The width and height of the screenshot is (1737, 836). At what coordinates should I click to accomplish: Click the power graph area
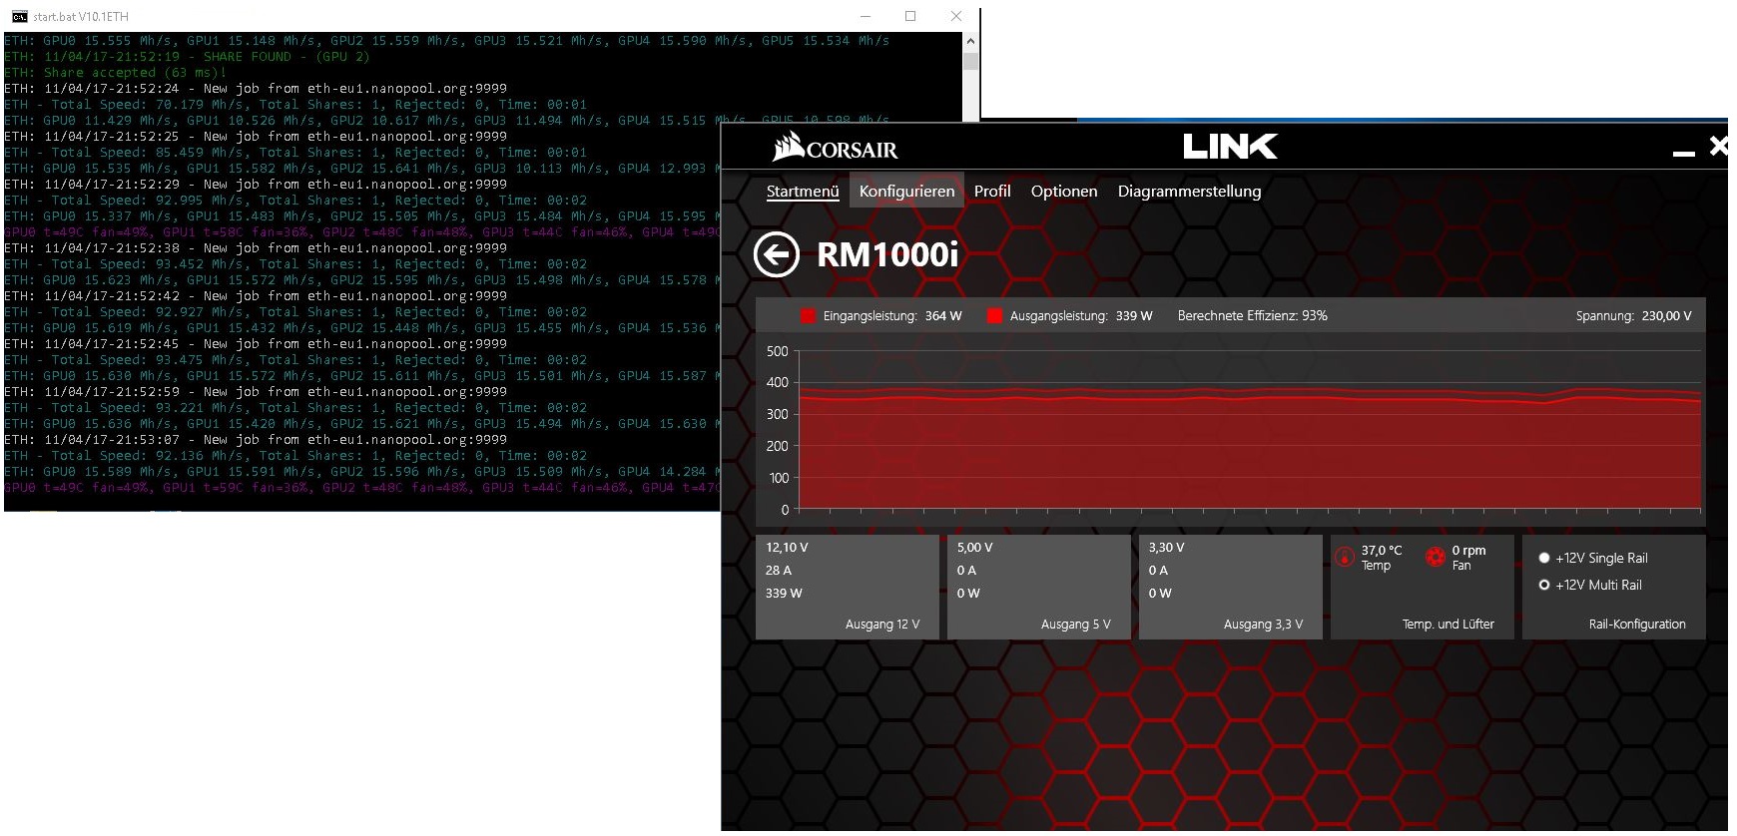coord(1250,430)
